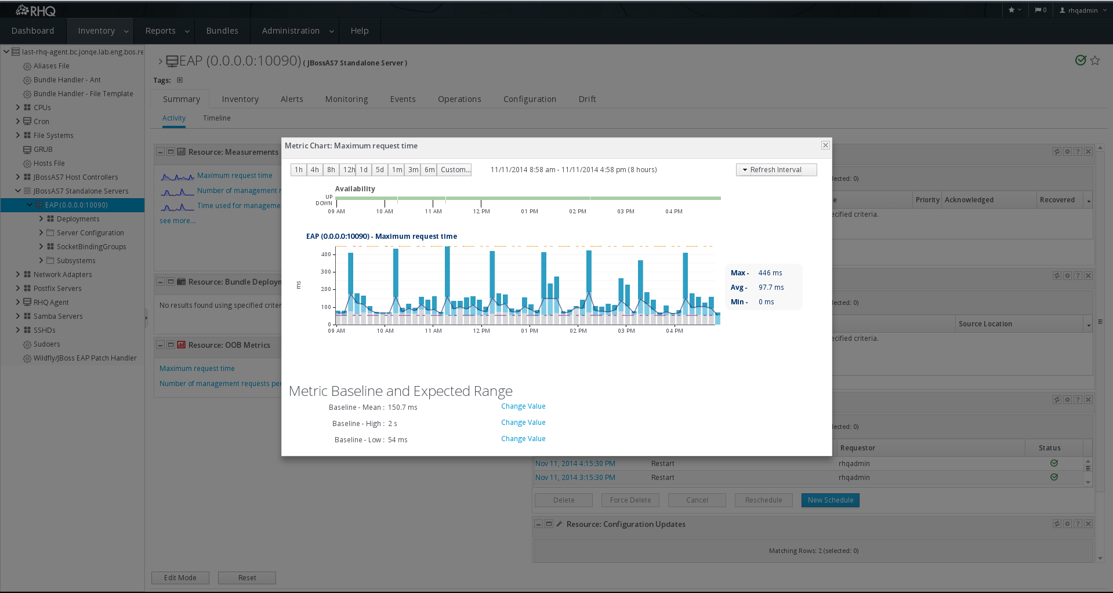Open the rhqadmin user dropdown

point(1083,10)
